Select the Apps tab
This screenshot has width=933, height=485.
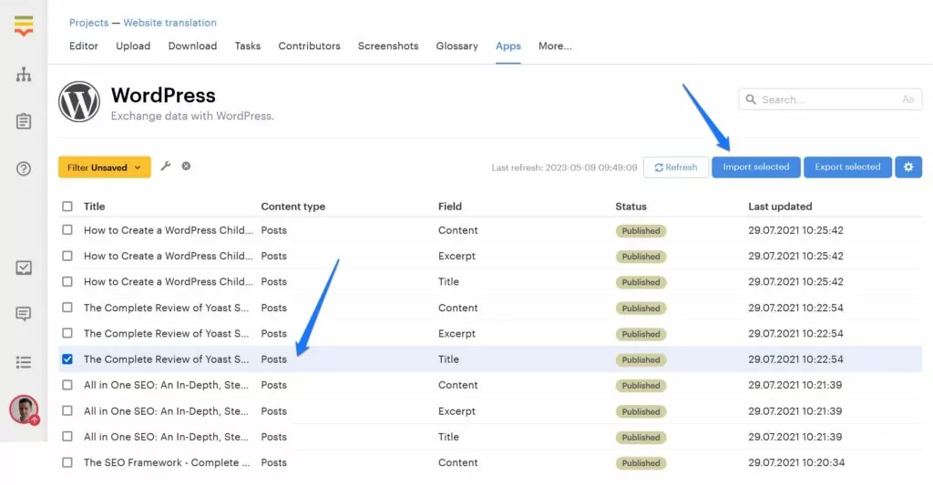pyautogui.click(x=508, y=45)
